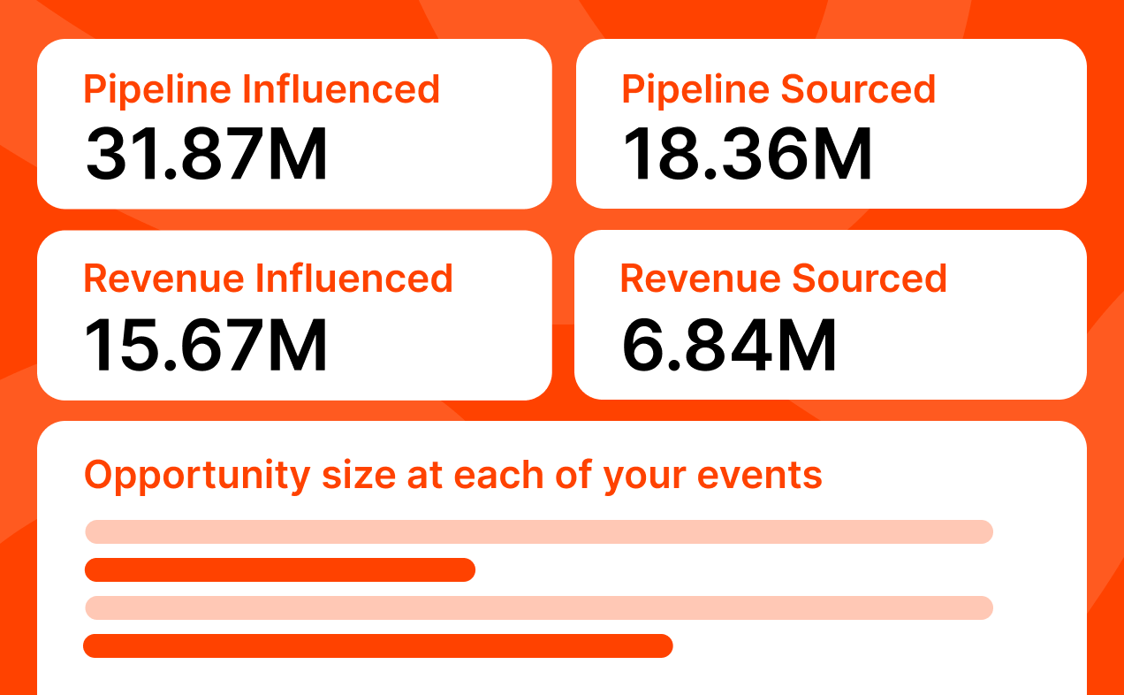This screenshot has width=1124, height=695.
Task: Select the 31.87M pipeline value
Action: [x=207, y=155]
